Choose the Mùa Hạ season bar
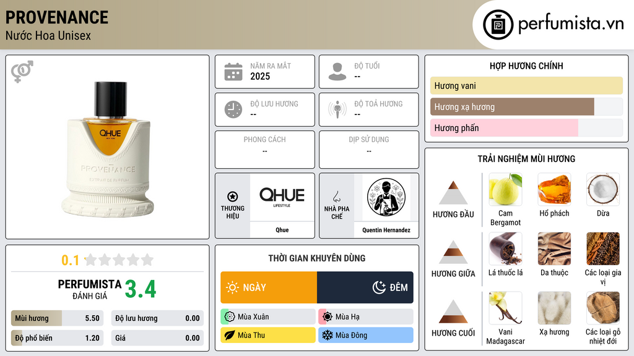The width and height of the screenshot is (634, 356). (366, 317)
